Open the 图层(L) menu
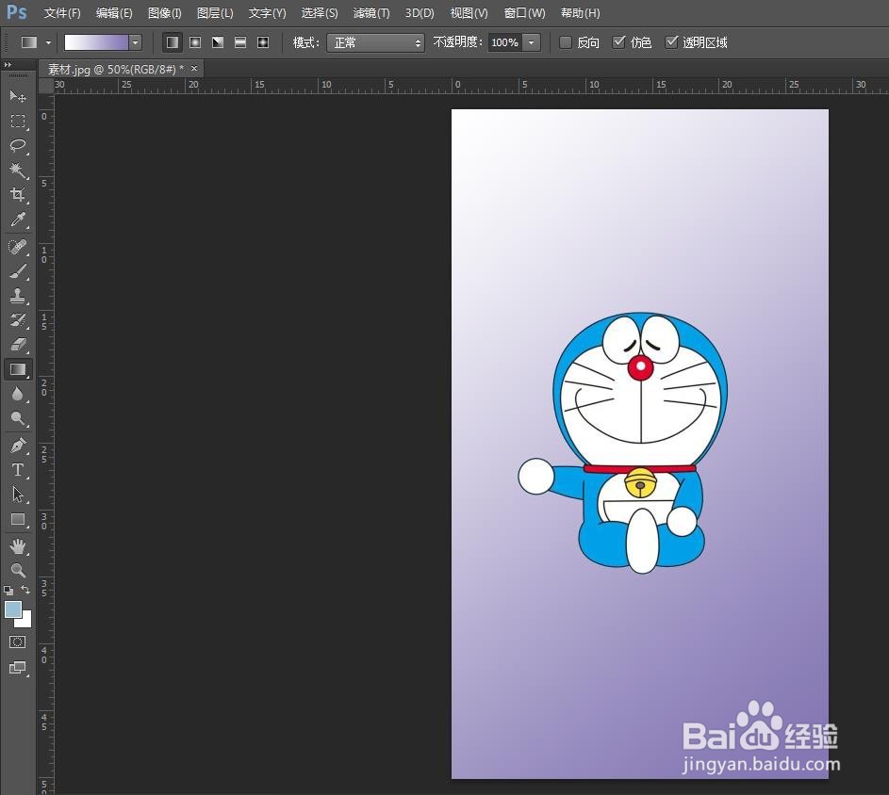The height and width of the screenshot is (795, 889). (x=215, y=13)
